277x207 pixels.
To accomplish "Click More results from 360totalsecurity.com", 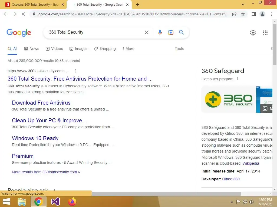I will point(46,172).
